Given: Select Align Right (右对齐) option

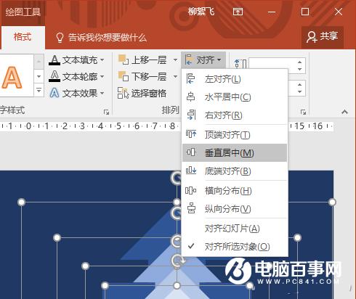Looking at the screenshot, I should [235, 115].
